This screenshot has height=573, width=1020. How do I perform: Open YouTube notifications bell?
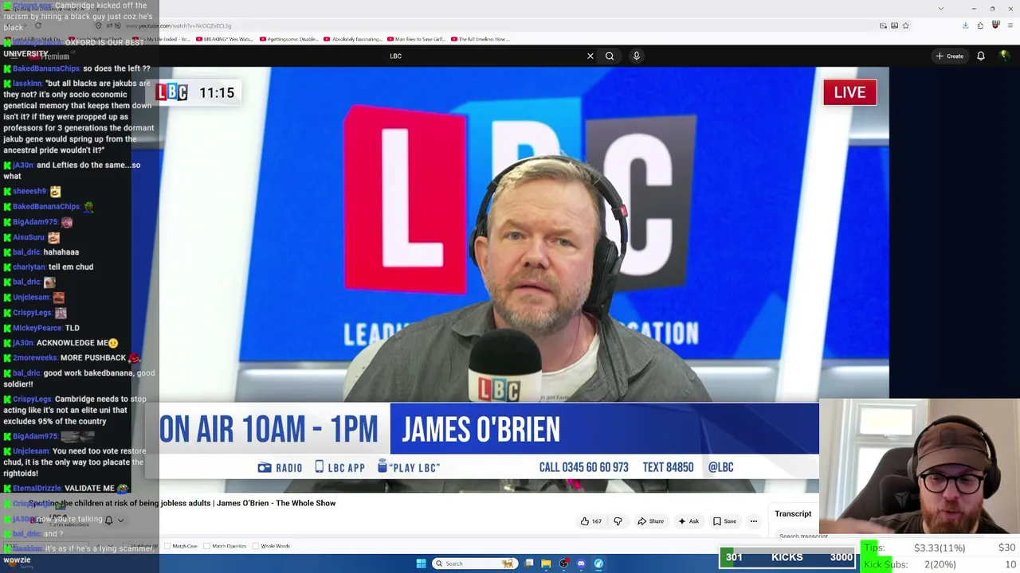(x=981, y=56)
